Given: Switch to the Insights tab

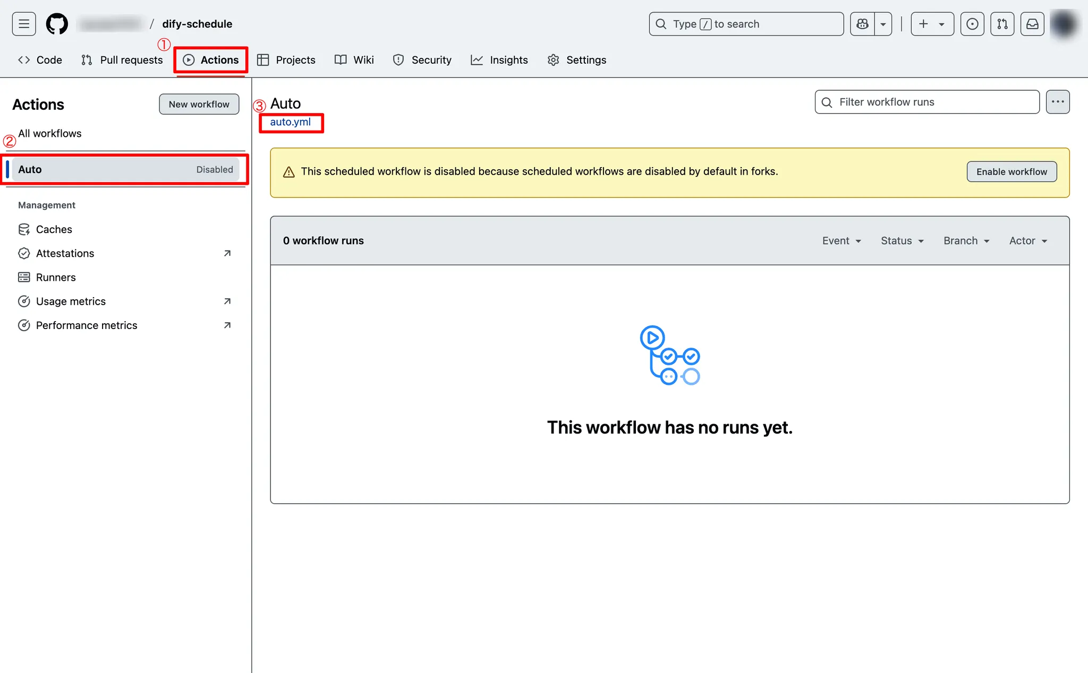Looking at the screenshot, I should tap(499, 60).
